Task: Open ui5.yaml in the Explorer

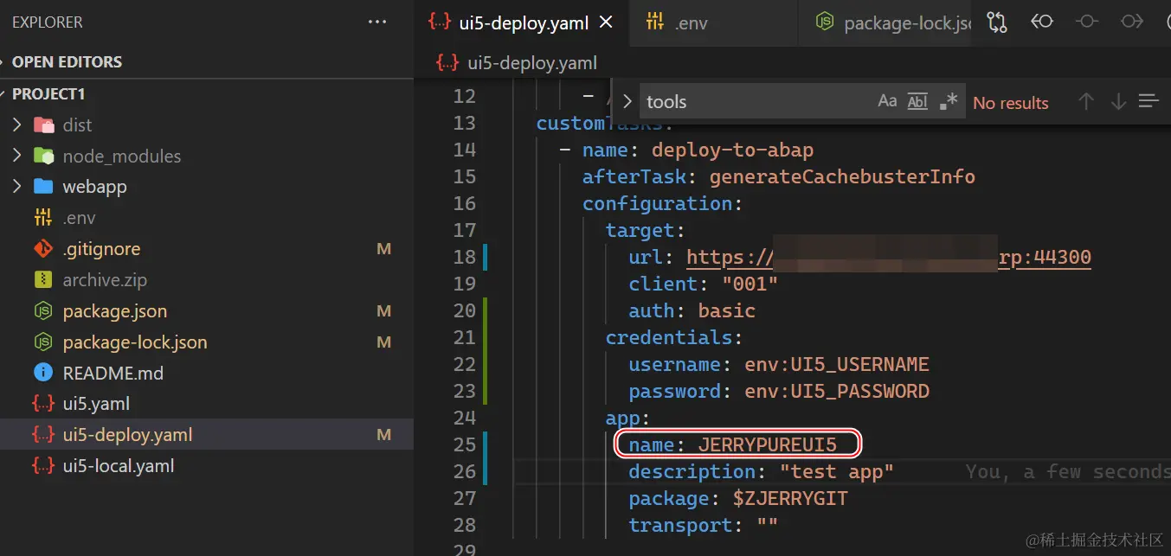Action: coord(207,404)
